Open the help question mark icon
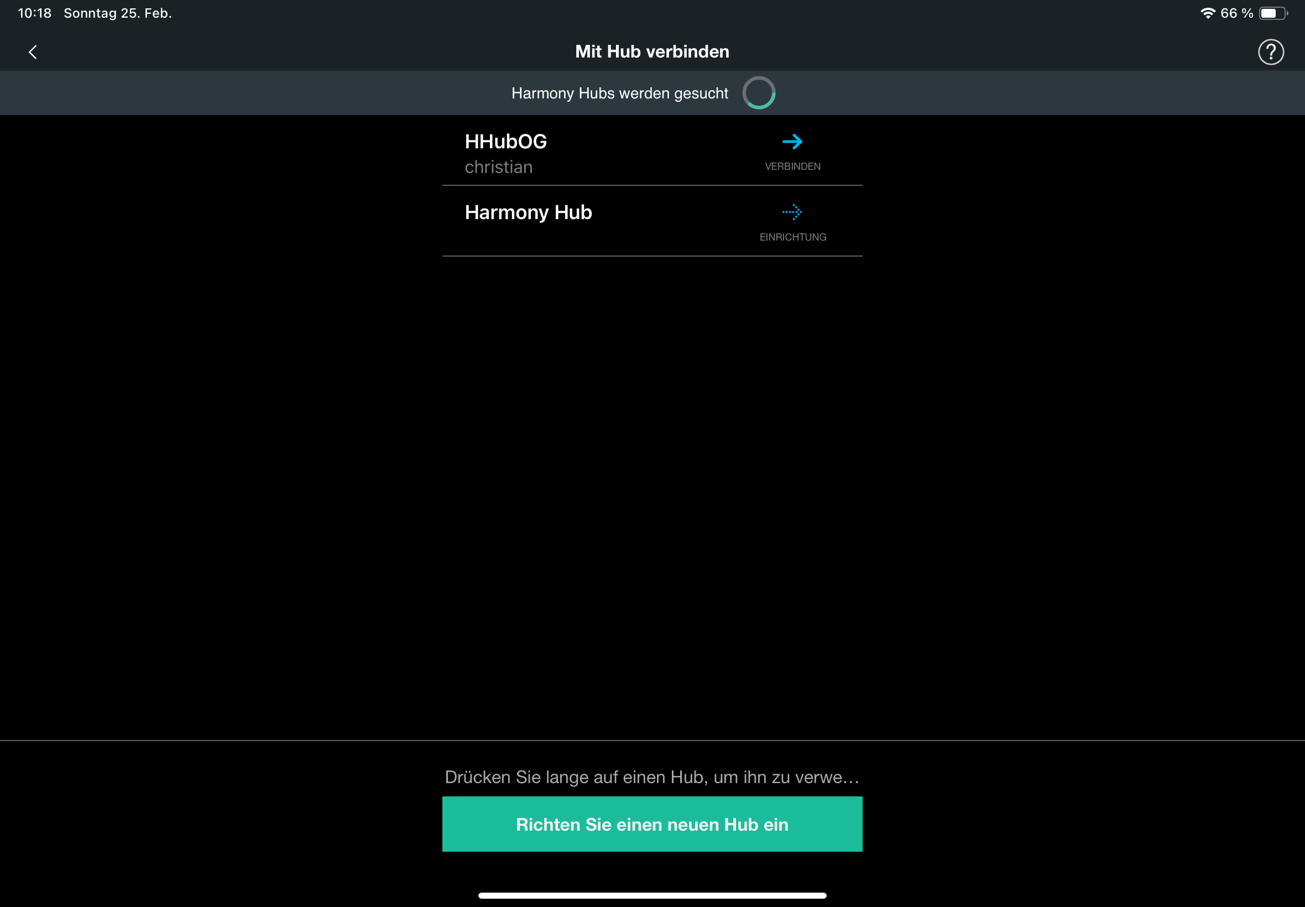 1270,53
